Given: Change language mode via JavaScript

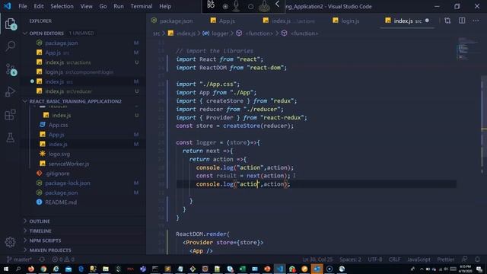Looking at the screenshot, I should click(419, 259).
